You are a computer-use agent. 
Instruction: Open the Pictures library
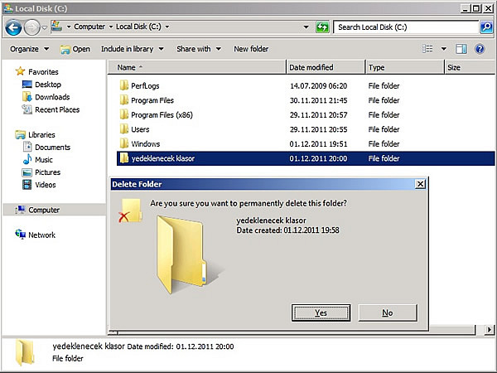[47, 172]
